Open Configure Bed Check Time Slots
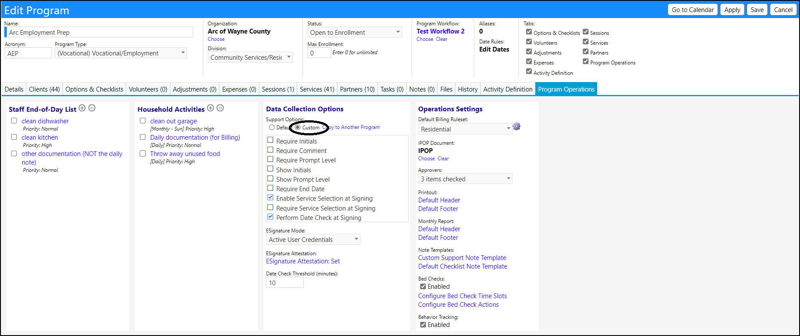 pos(463,296)
